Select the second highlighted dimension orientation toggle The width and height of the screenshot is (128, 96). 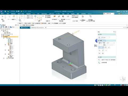(x=103, y=47)
